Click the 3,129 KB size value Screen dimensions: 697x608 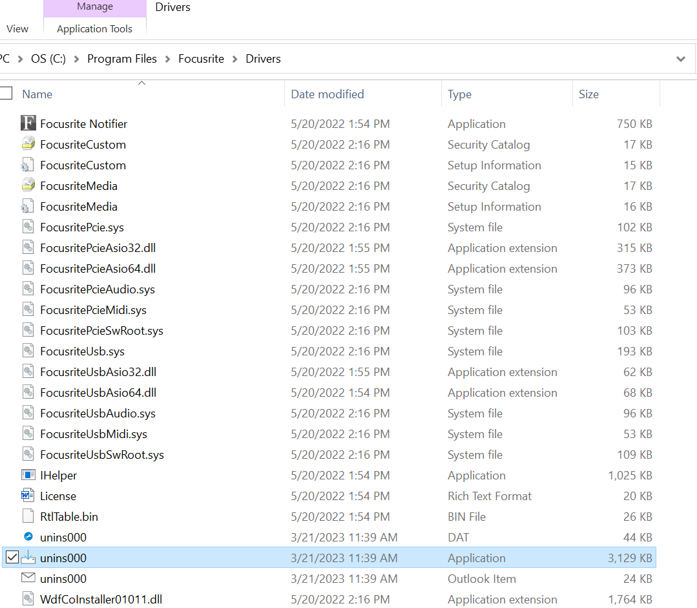630,558
